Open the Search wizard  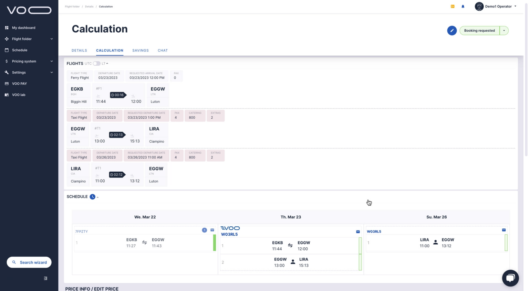coord(29,262)
